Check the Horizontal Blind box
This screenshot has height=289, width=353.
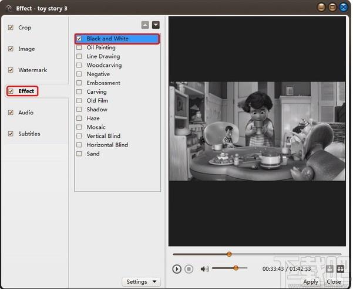tap(79, 145)
